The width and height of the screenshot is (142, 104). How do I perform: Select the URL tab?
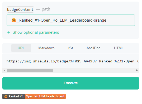[21, 48]
